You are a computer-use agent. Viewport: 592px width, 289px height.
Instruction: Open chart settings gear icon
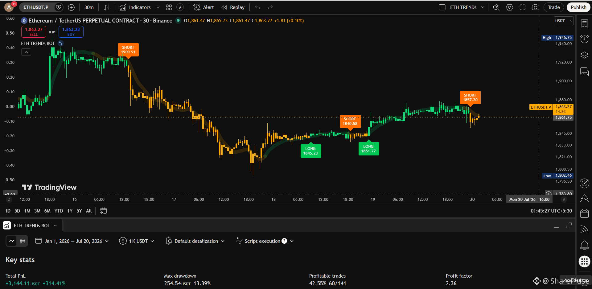[x=510, y=7]
